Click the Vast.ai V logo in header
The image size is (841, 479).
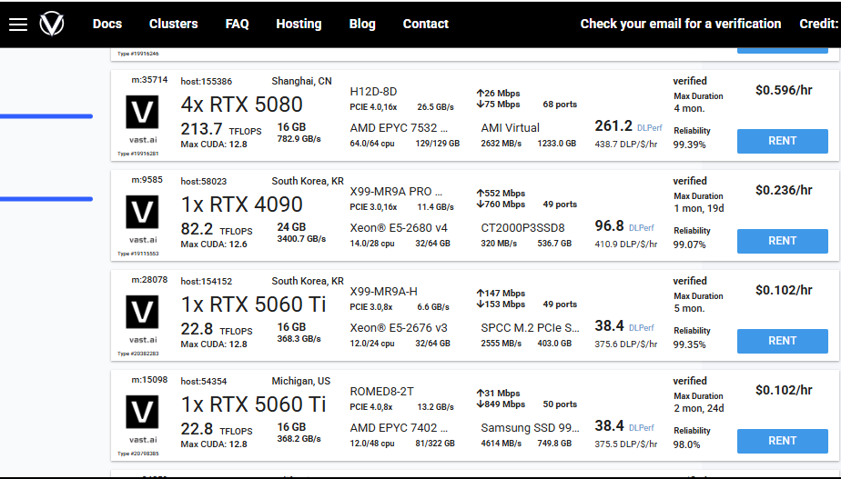tap(52, 25)
